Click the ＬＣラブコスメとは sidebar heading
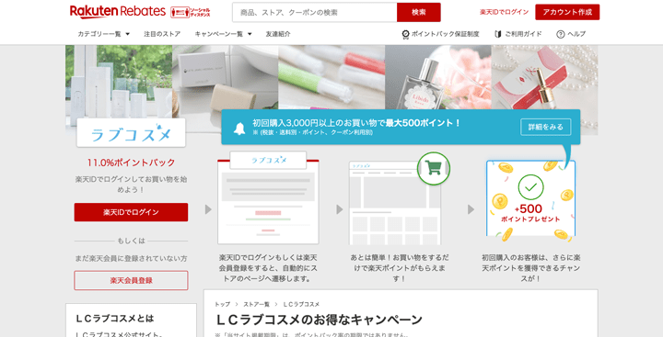The height and width of the screenshot is (337, 663). 115,319
